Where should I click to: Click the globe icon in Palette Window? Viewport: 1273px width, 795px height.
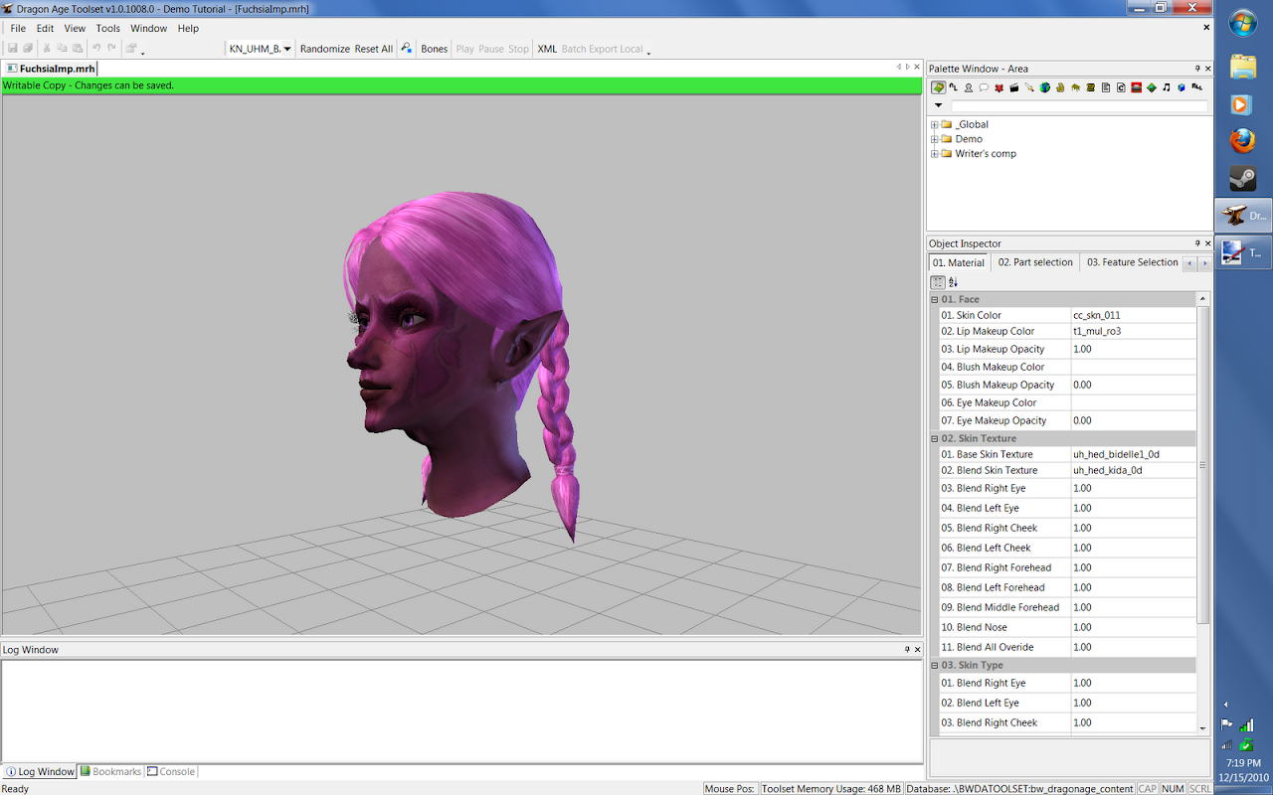tap(1044, 87)
